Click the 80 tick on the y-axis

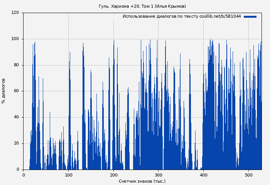pos(16,65)
